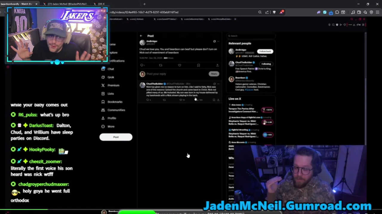Viewport: 382px width, 214px height.
Task: Click reply icon on JimBridger's post
Action: tap(142, 65)
